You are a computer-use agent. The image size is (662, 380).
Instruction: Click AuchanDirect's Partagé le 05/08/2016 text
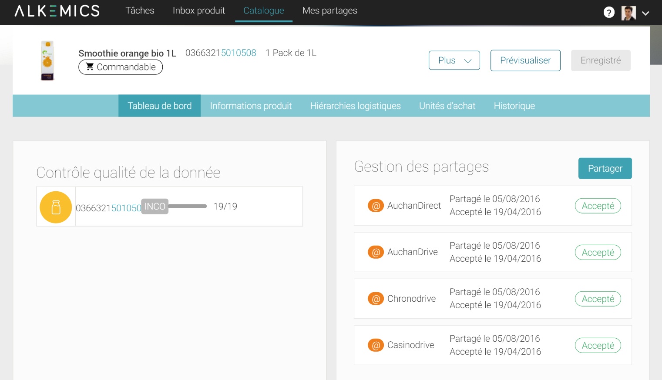pyautogui.click(x=494, y=199)
